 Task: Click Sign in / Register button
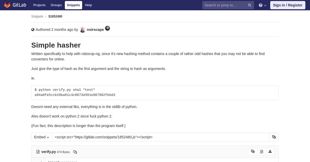[288, 5]
